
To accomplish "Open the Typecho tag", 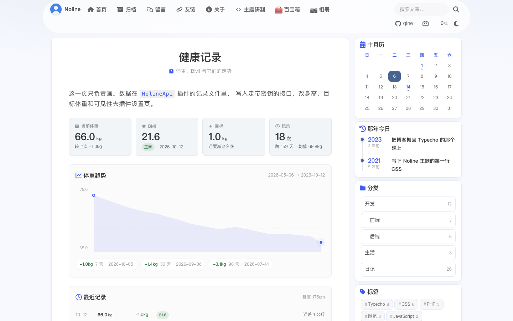I will [377, 304].
